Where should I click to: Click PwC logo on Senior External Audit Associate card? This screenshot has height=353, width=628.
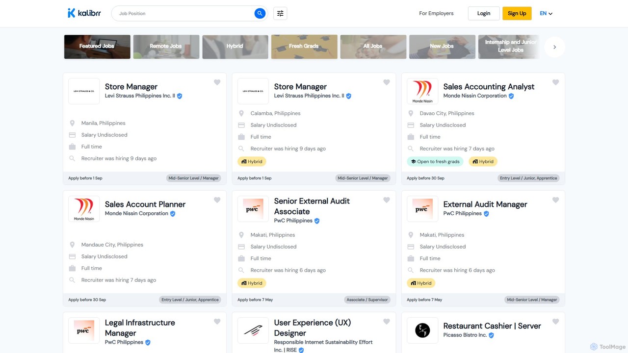pyautogui.click(x=253, y=209)
